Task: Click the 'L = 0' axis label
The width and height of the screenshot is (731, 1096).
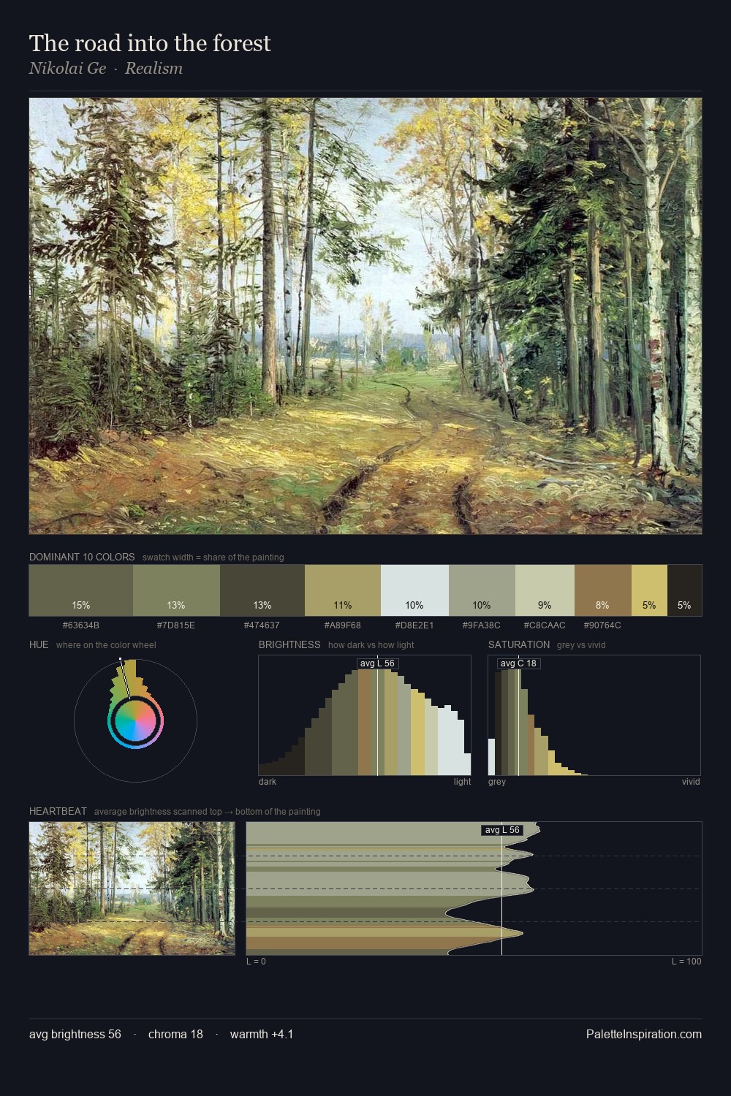Action: tap(256, 962)
